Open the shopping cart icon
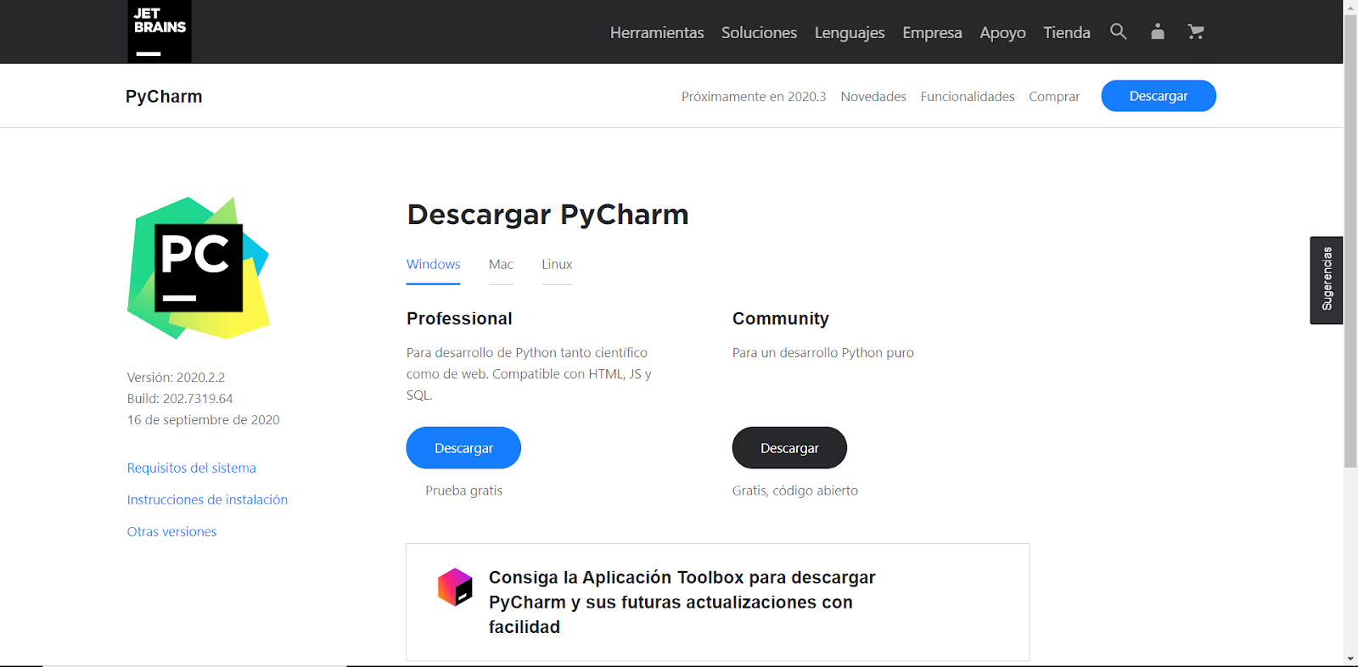Screen dimensions: 1358x667 point(1196,31)
